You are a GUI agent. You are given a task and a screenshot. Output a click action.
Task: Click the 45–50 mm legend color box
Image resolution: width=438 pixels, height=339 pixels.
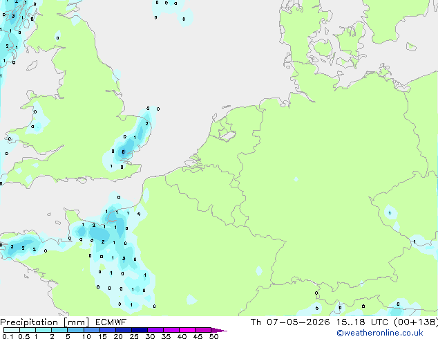pyautogui.click(x=203, y=330)
